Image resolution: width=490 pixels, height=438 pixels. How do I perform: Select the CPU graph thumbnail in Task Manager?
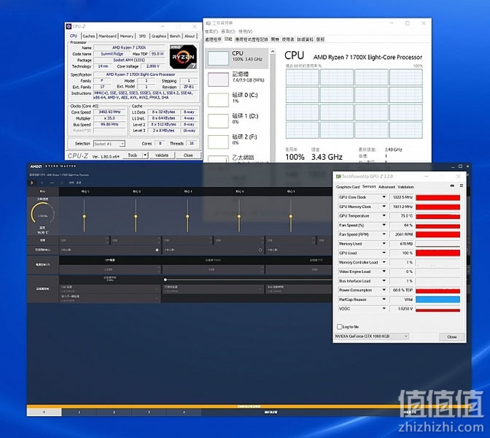pyautogui.click(x=218, y=58)
